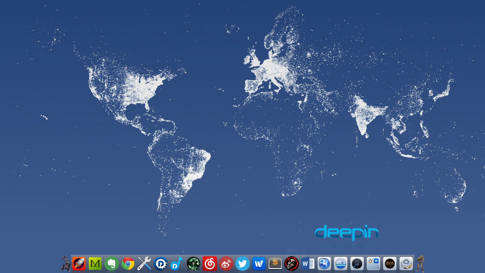
Task: Open the wrench and screwdriver settings tool
Action: (144, 264)
